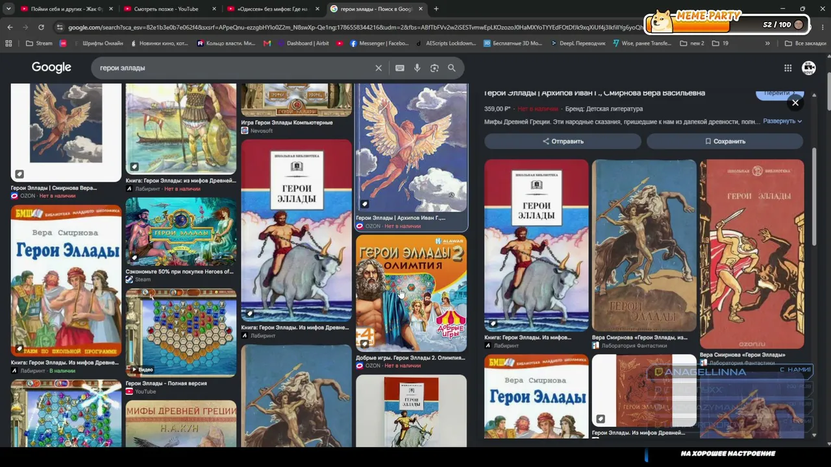View site information for google.com
Viewport: 831px width, 467px height.
[x=60, y=27]
